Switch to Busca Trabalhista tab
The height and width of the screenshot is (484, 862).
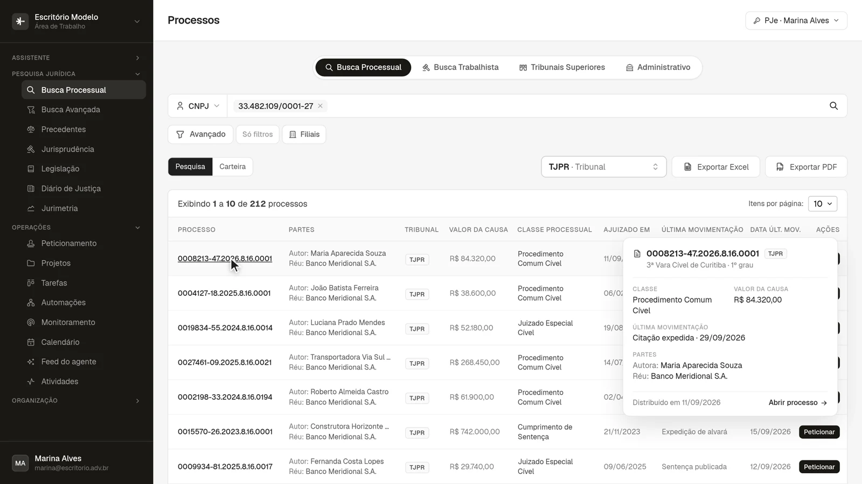tap(461, 67)
